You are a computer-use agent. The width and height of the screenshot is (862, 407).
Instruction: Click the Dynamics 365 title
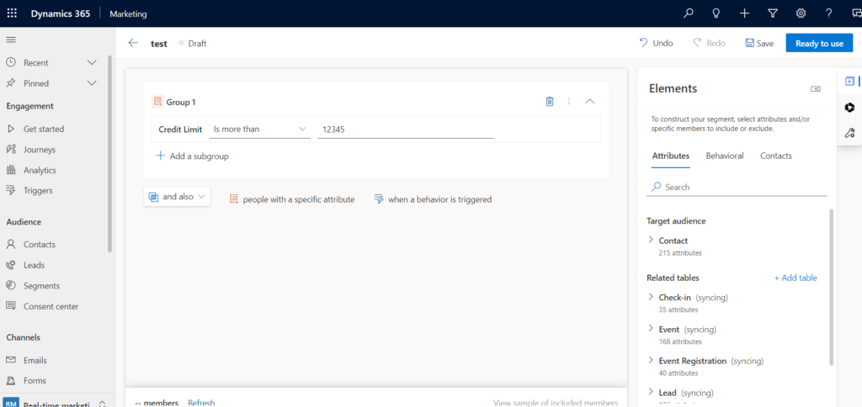pos(61,13)
